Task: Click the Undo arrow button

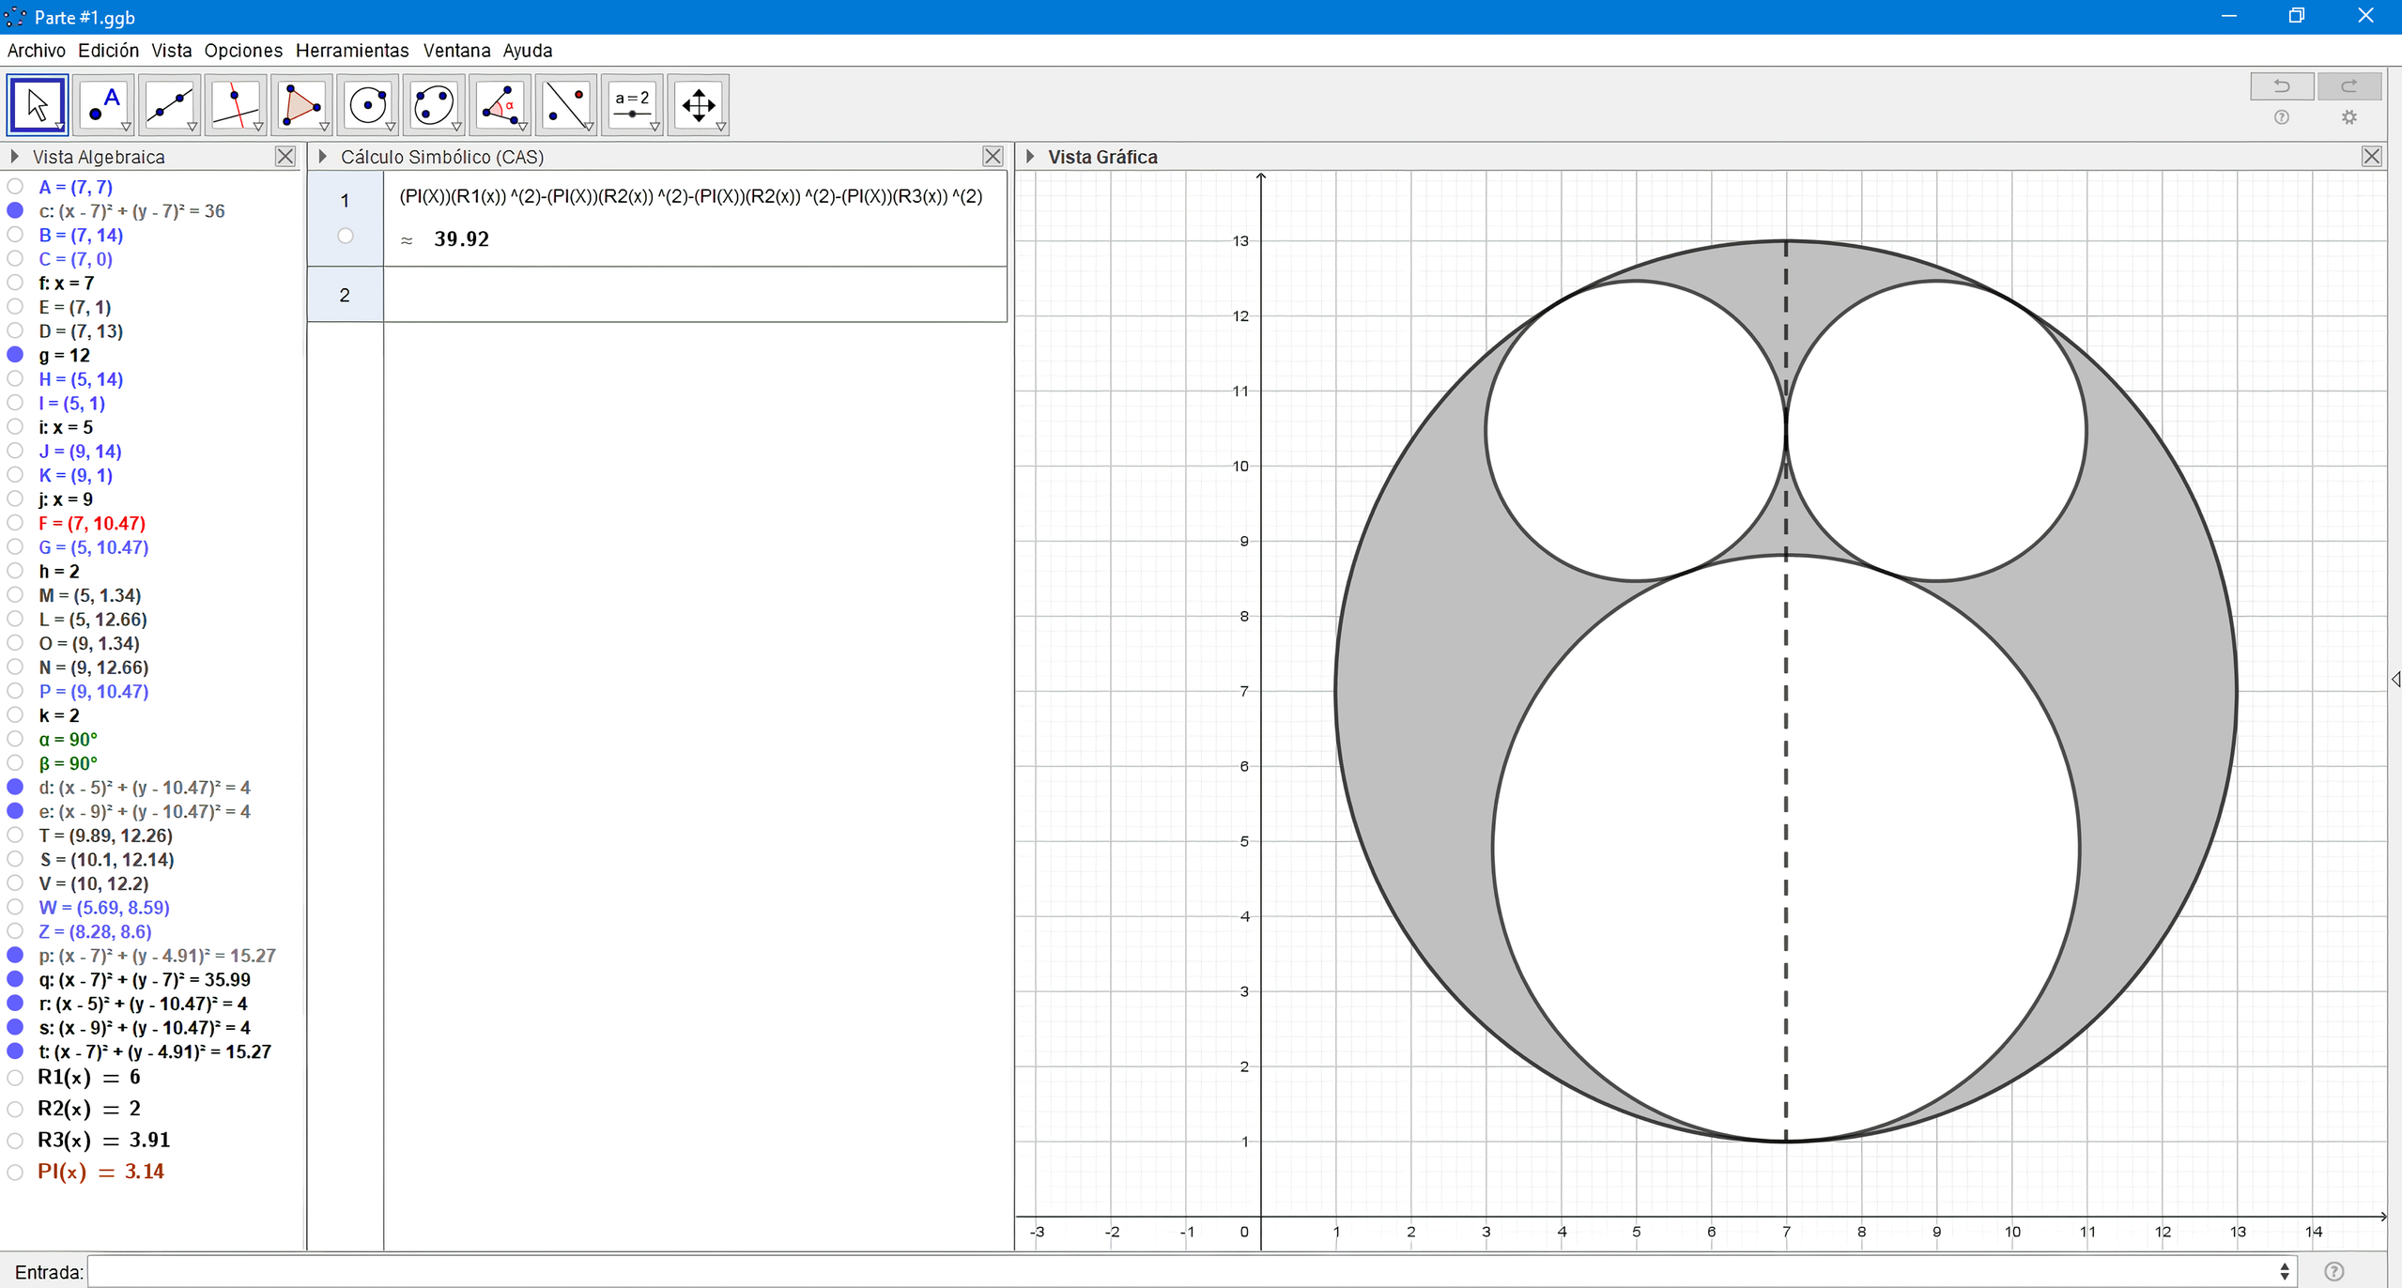Action: tap(2281, 86)
